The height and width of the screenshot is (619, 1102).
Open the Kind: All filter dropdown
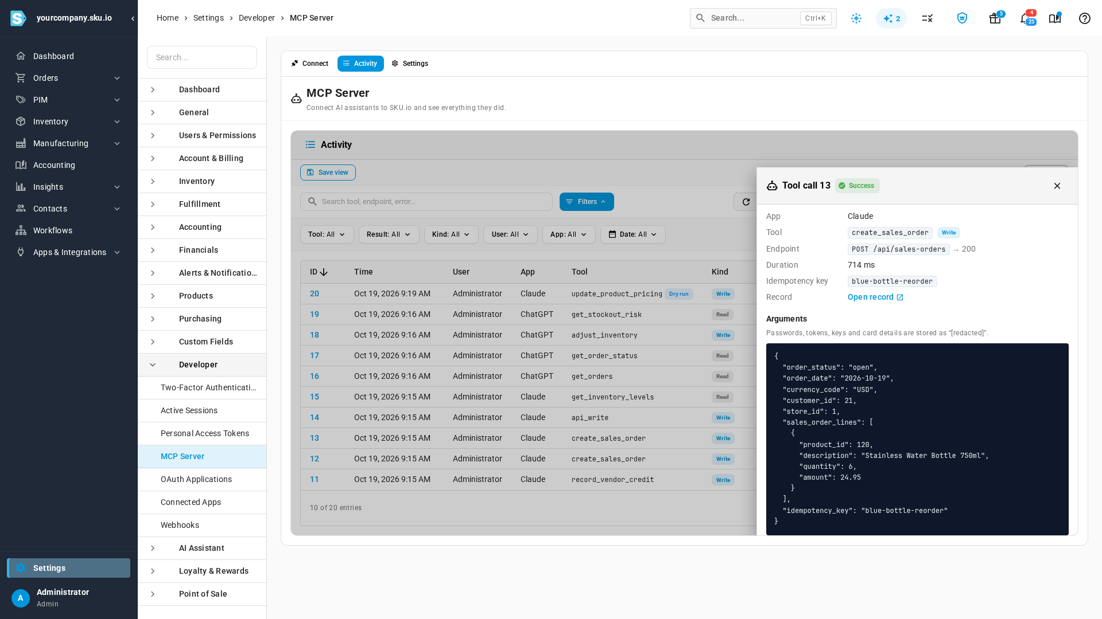pos(451,234)
